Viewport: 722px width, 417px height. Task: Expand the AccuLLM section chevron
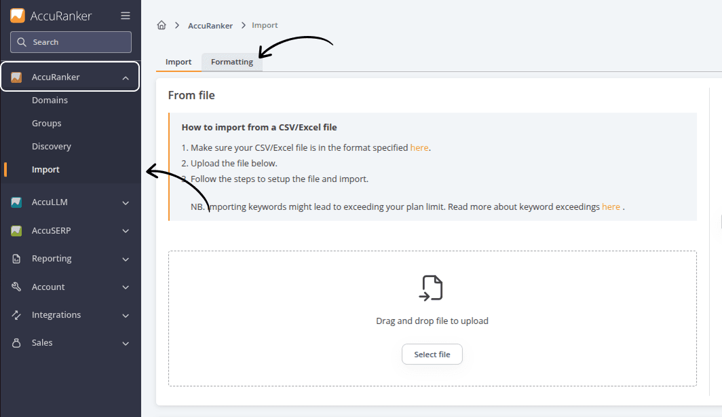(x=126, y=203)
